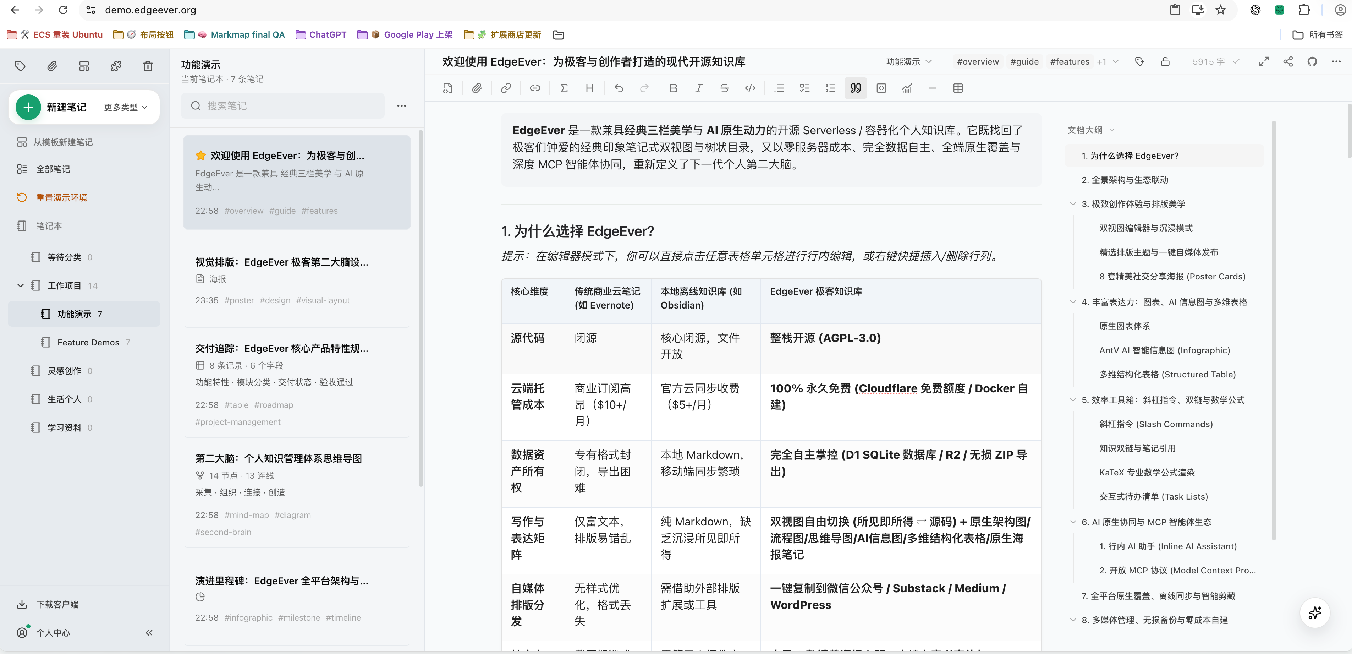
Task: Open 个人中心 at sidebar bottom
Action: tap(53, 632)
